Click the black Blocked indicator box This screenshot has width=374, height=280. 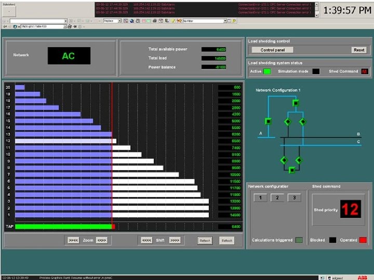333,240
